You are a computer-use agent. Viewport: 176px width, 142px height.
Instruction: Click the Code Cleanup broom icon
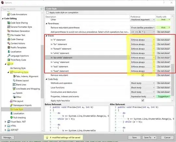pos(8,39)
